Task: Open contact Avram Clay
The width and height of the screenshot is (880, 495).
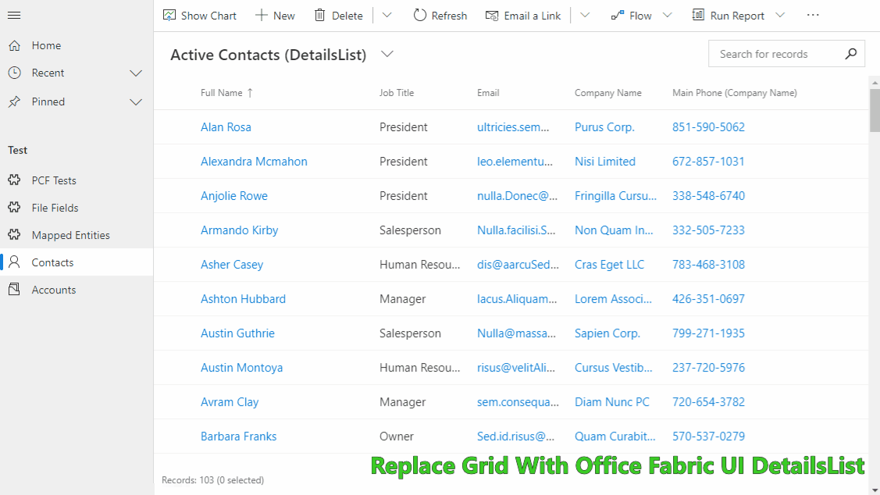Action: [x=230, y=402]
